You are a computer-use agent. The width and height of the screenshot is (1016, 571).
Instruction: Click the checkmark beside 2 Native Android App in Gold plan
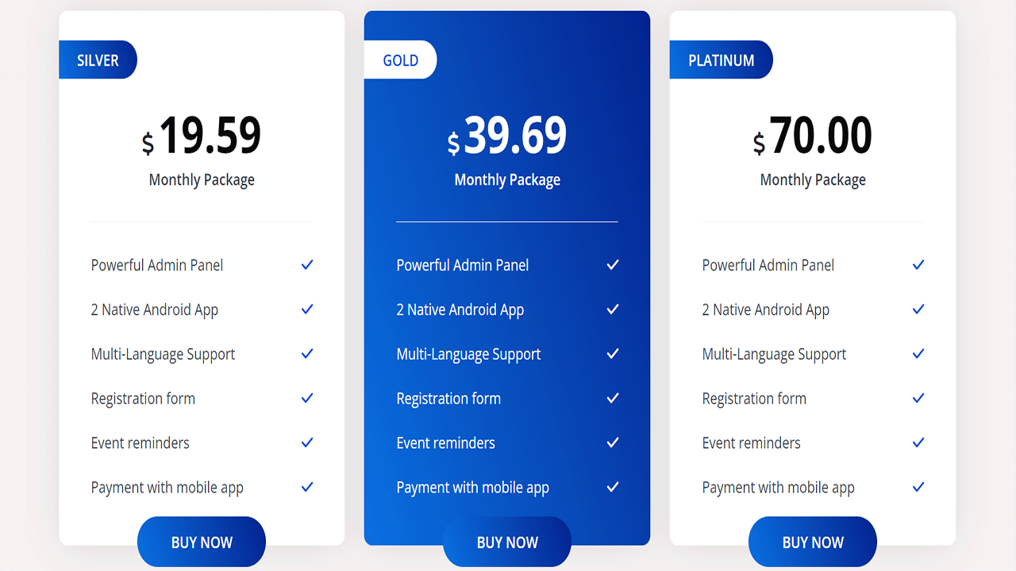[x=612, y=309]
